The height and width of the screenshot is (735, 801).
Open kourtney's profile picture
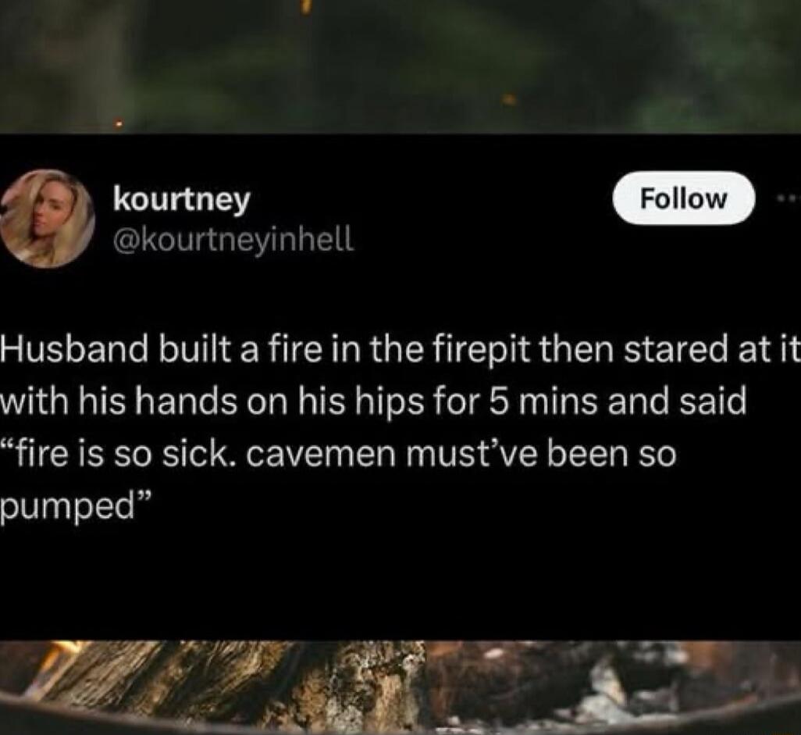click(x=47, y=218)
